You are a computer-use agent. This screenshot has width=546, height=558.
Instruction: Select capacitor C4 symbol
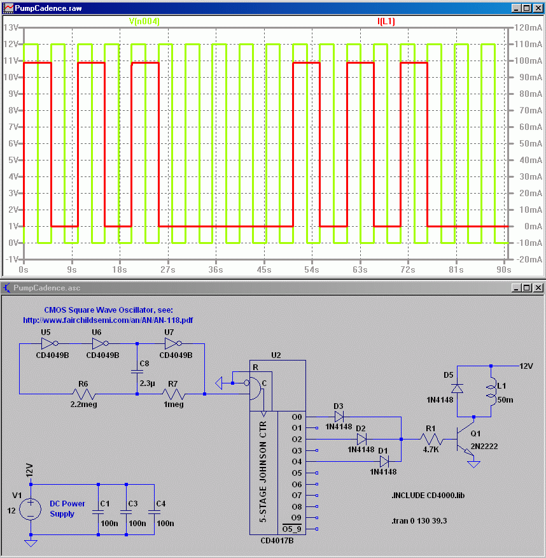tap(154, 512)
